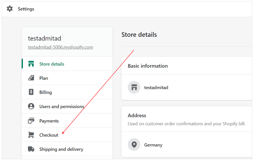Navigate to Payments settings
Screen dimensions: 254x160
click(x=49, y=121)
